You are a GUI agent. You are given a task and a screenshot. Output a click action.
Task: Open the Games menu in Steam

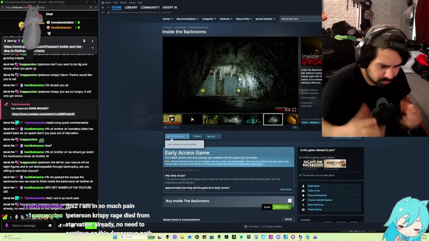(x=132, y=2)
